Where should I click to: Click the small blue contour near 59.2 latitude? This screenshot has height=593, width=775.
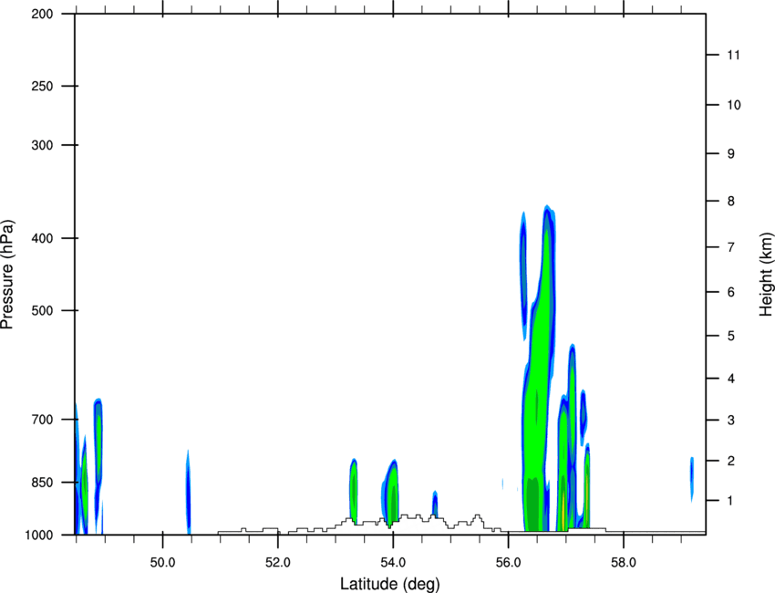692,480
